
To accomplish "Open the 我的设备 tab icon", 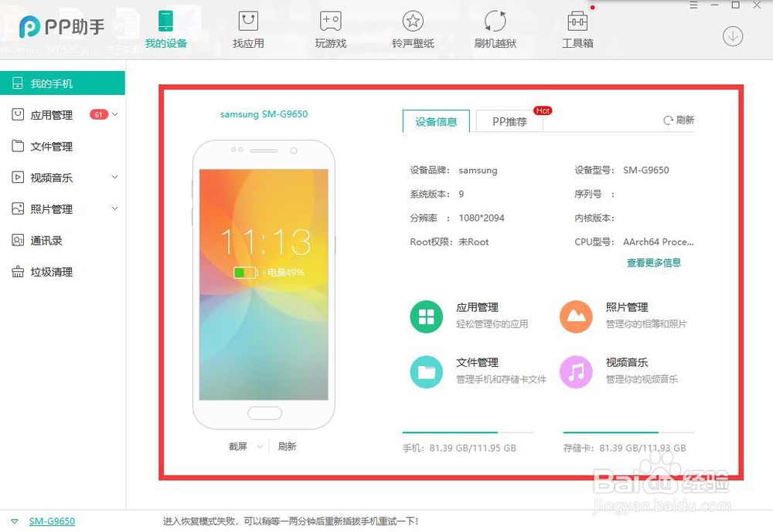I will 165,22.
